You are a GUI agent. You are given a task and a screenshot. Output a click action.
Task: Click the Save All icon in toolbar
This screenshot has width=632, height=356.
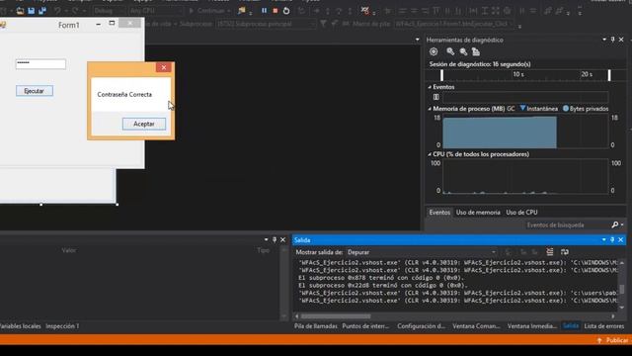point(42,11)
